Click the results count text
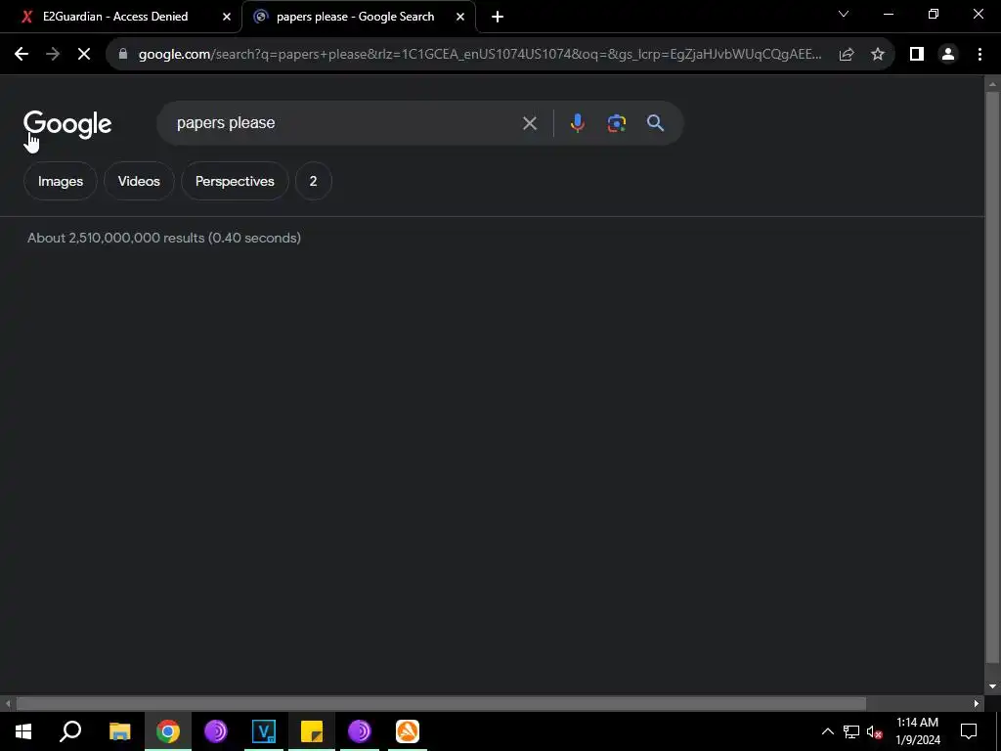This screenshot has height=751, width=1001. click(164, 239)
